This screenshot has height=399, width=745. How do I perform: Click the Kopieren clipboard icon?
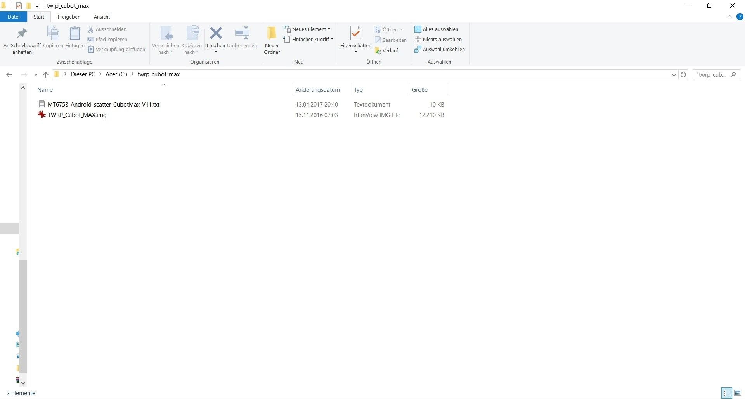[x=53, y=34]
